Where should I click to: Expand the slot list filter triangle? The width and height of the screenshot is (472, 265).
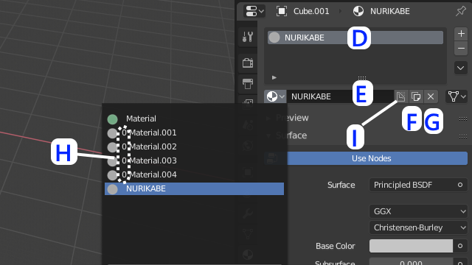point(274,77)
